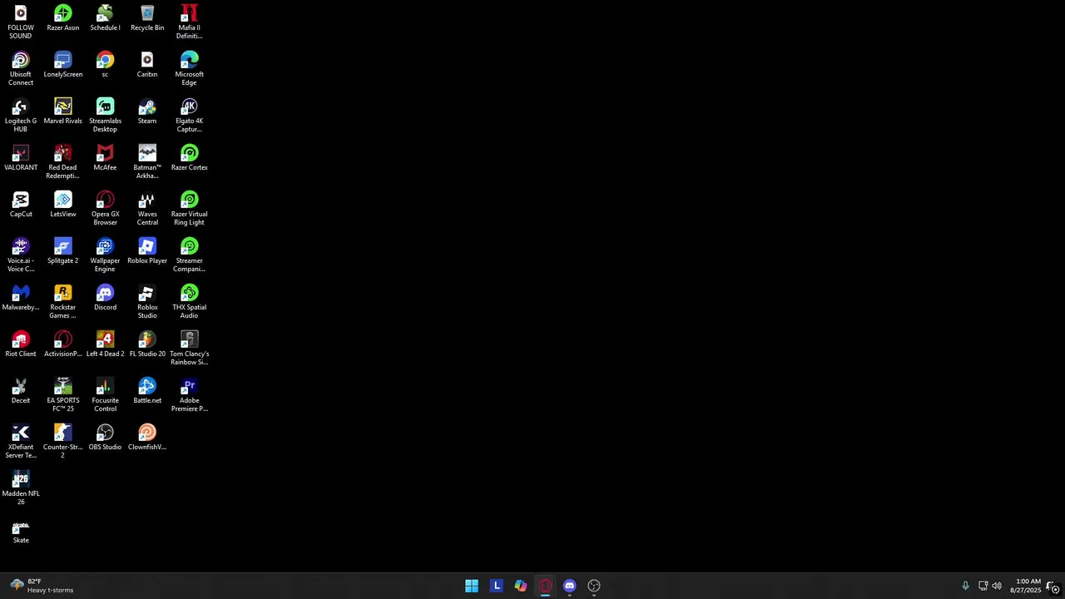Viewport: 1065px width, 599px height.
Task: Open the weather widget showing 82°F
Action: click(x=42, y=586)
